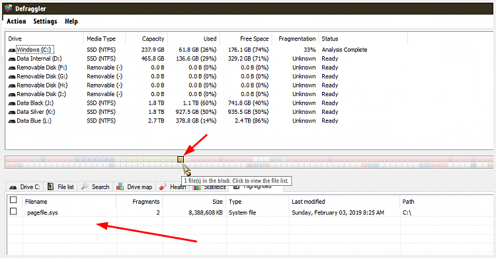Click drive icon for Data Silver (K:)

coord(12,112)
